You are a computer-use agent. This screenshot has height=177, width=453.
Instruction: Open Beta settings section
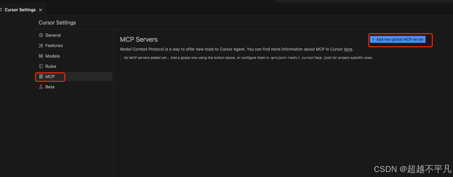[74, 87]
